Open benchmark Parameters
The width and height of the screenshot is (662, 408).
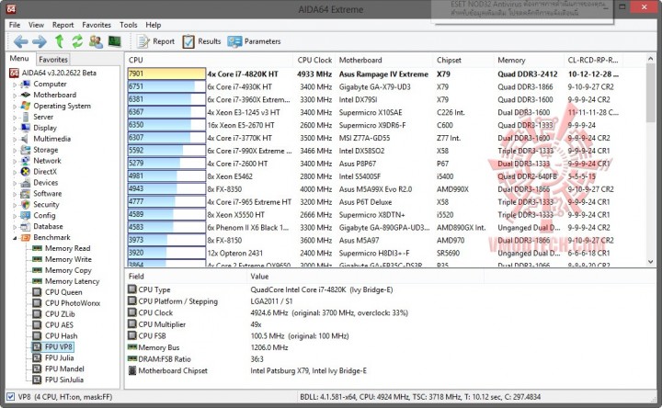tap(254, 41)
